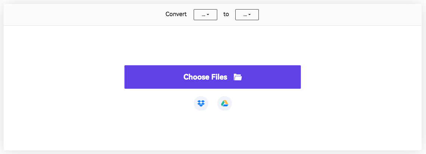
Task: Click the caret arrow in the target format box
Action: click(x=250, y=15)
